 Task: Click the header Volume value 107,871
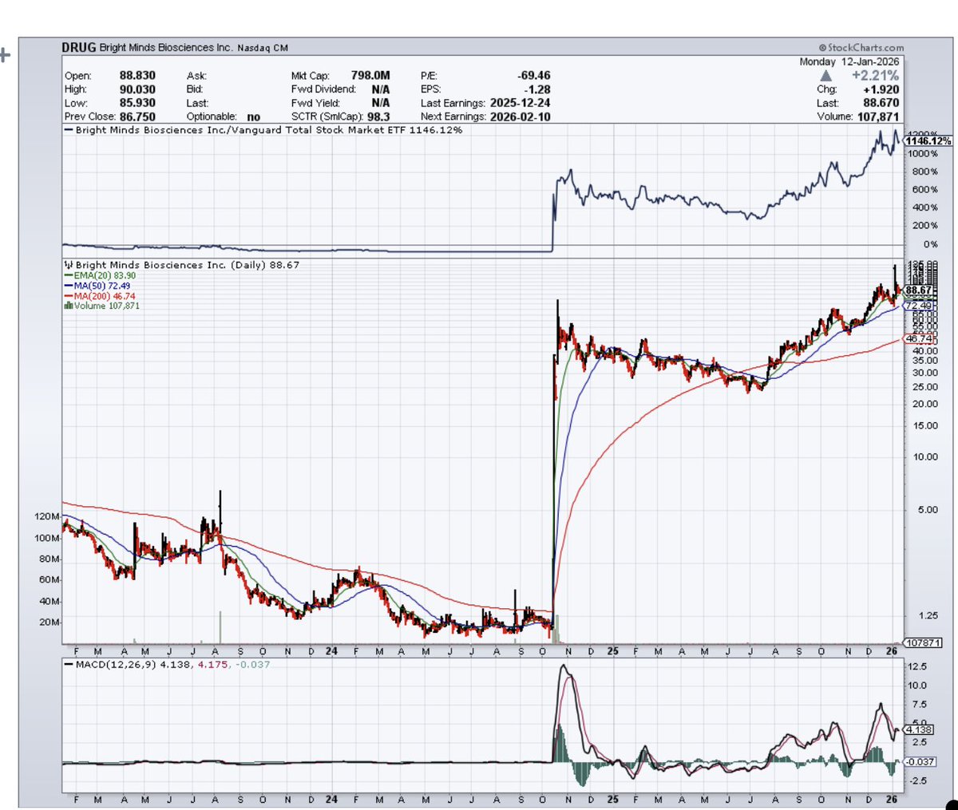877,117
